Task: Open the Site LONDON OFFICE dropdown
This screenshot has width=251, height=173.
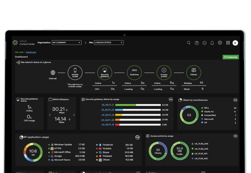Action: click(109, 42)
